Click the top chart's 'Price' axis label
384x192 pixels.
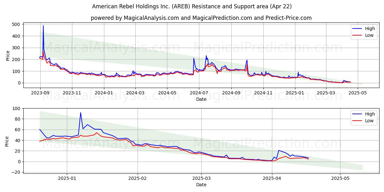8,55
